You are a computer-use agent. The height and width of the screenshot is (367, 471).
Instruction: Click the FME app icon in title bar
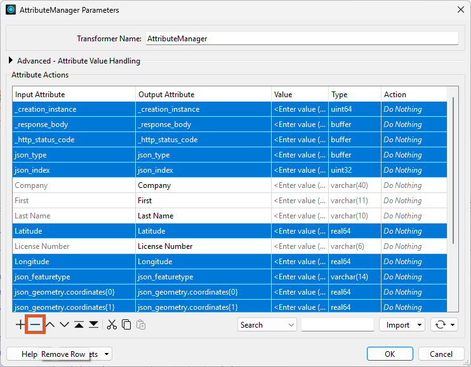[x=11, y=10]
